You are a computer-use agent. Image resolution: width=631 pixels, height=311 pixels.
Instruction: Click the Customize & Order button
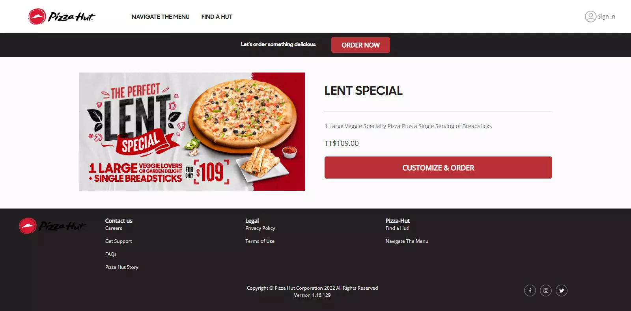click(438, 168)
